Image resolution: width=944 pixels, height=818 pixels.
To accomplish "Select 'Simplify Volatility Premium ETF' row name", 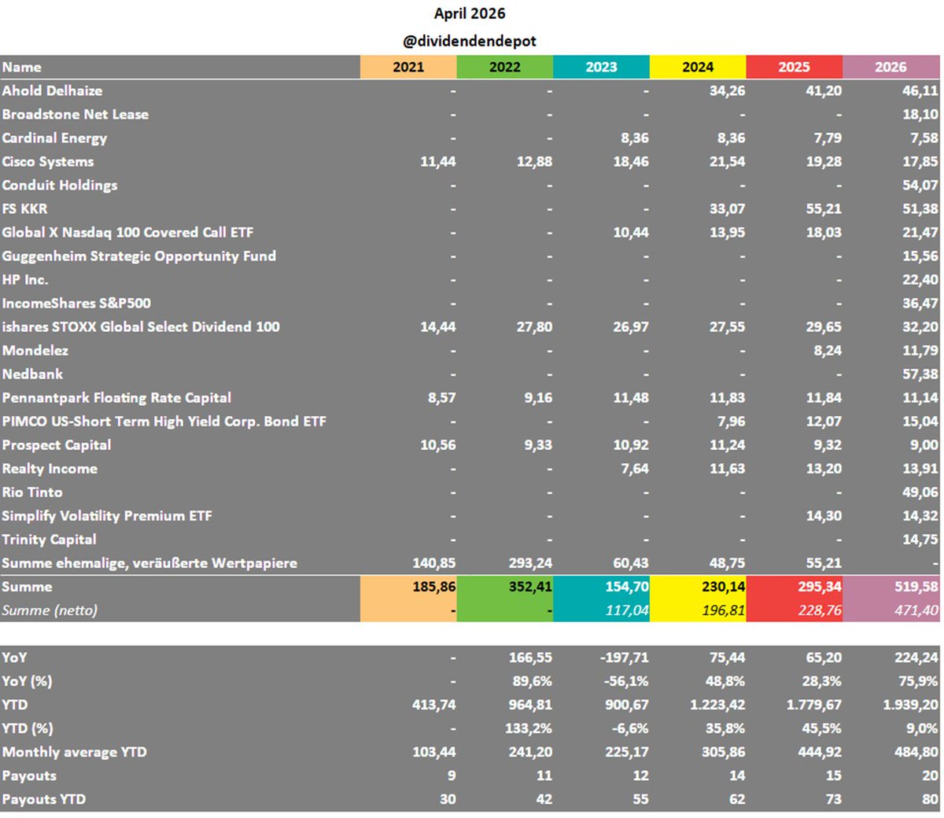I will click(x=107, y=515).
